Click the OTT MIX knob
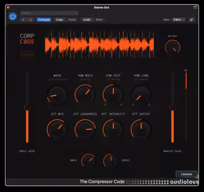The image size is (204, 192). point(57,130)
